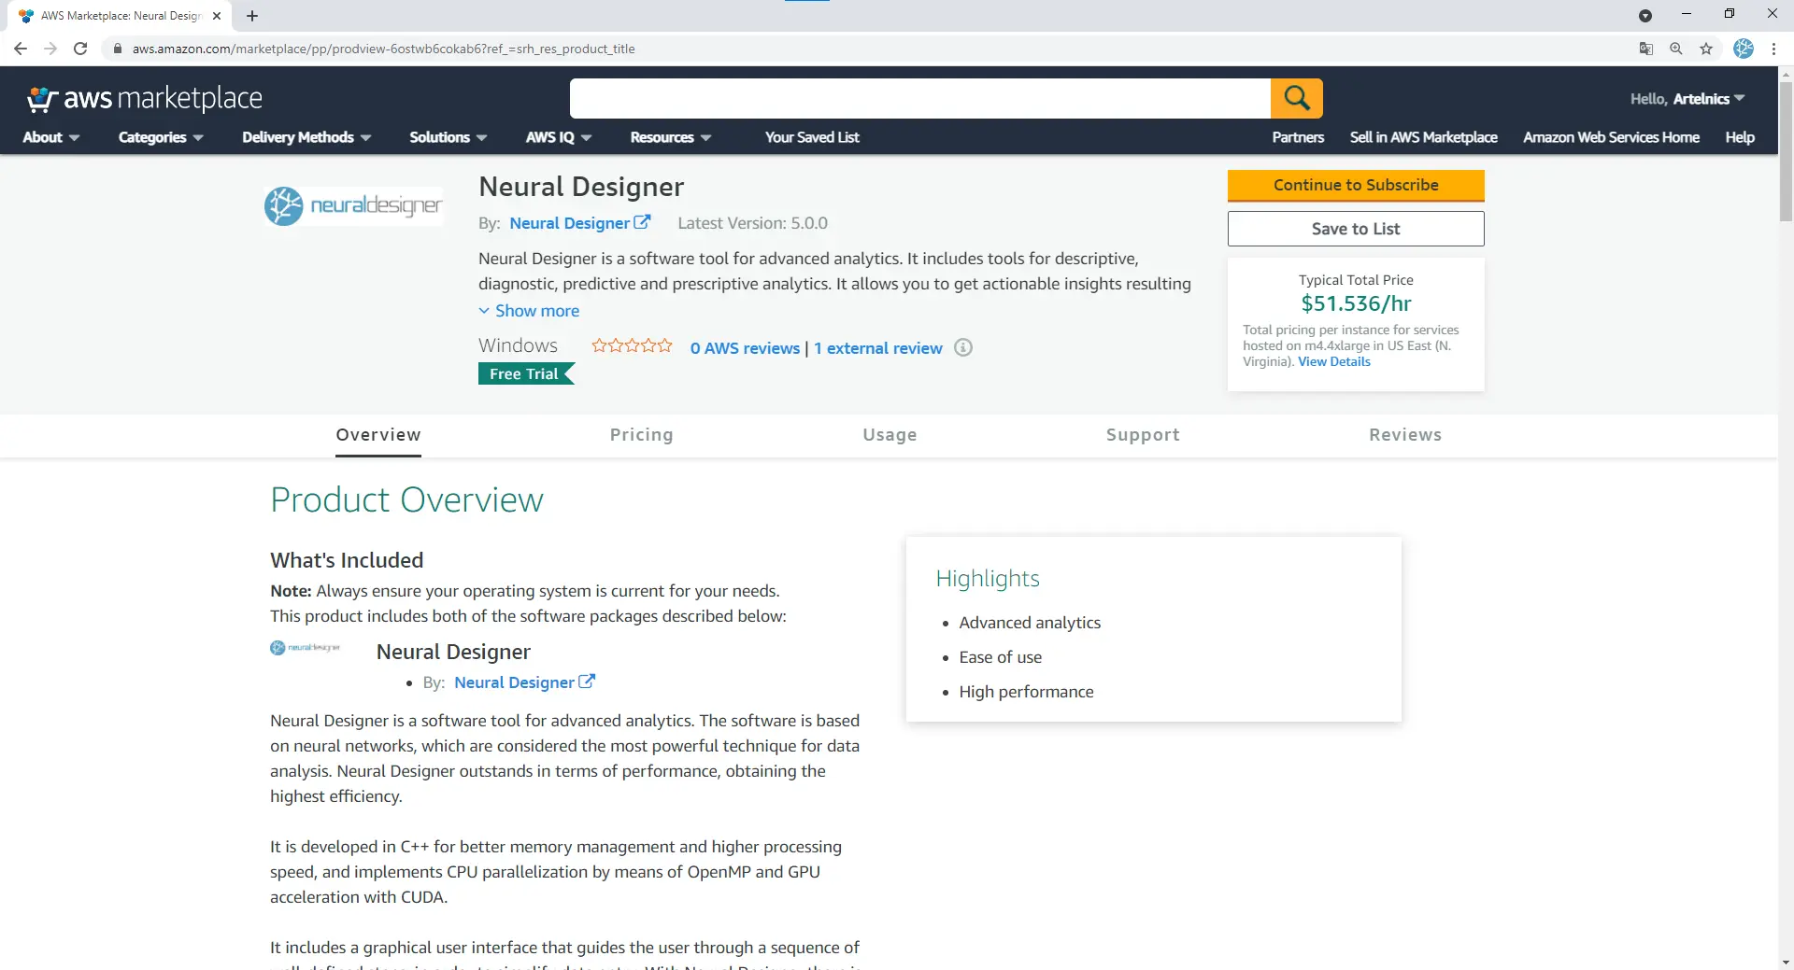
Task: Expand the AWS IQ dropdown
Action: tap(559, 137)
